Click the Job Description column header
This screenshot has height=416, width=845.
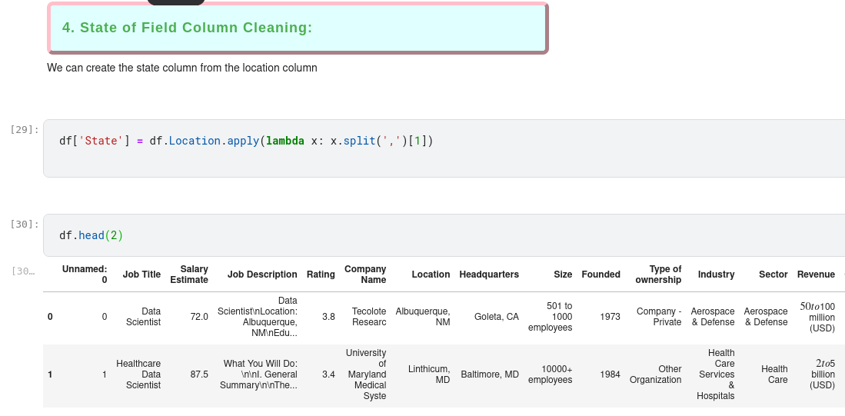[262, 275]
